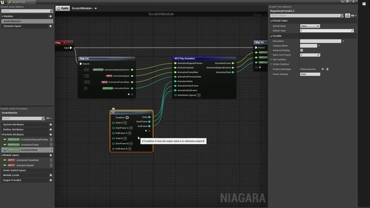Click the AnimationFrame output pin on NFS node
Image resolution: width=370 pixels, height=208 pixels.
click(233, 63)
